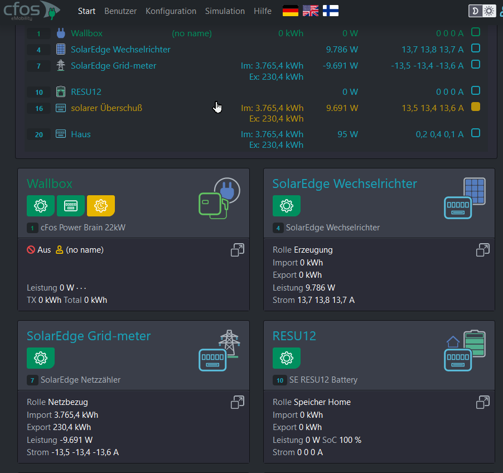The image size is (503, 473).
Task: Open the RESU12 link in row 10
Action: 86,92
